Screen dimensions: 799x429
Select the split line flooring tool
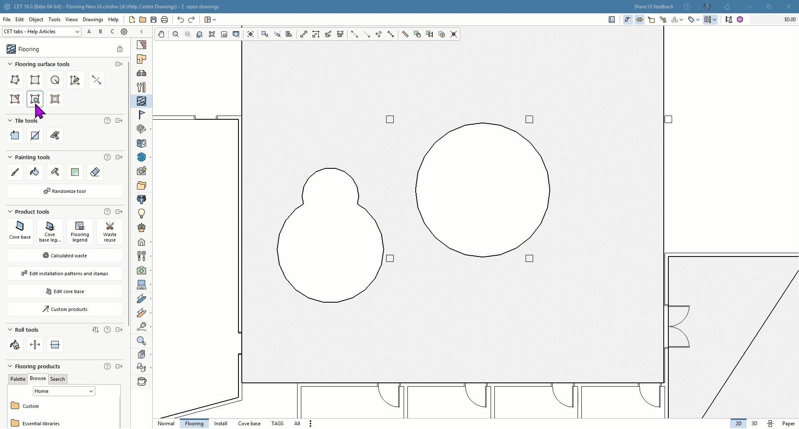tap(97, 80)
